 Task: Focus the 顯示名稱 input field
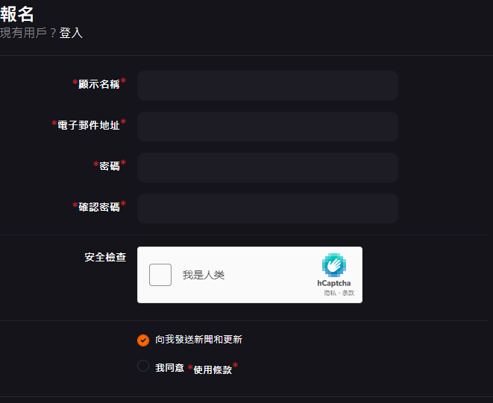tap(267, 86)
